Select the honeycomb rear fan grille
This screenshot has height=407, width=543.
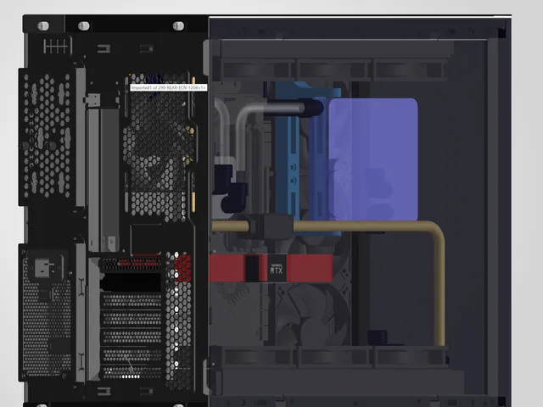[159, 148]
